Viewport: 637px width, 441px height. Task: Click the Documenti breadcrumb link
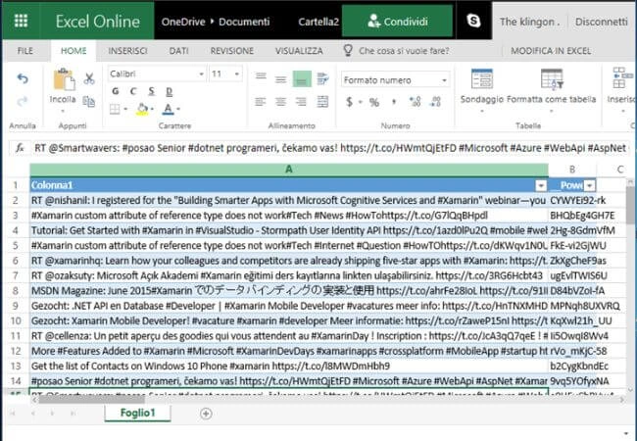coord(244,22)
